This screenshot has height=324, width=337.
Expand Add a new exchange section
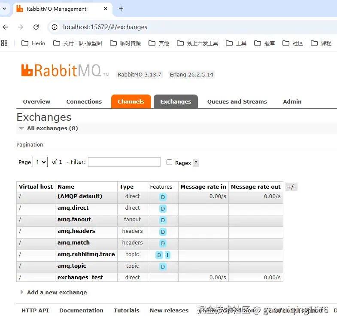(x=54, y=292)
